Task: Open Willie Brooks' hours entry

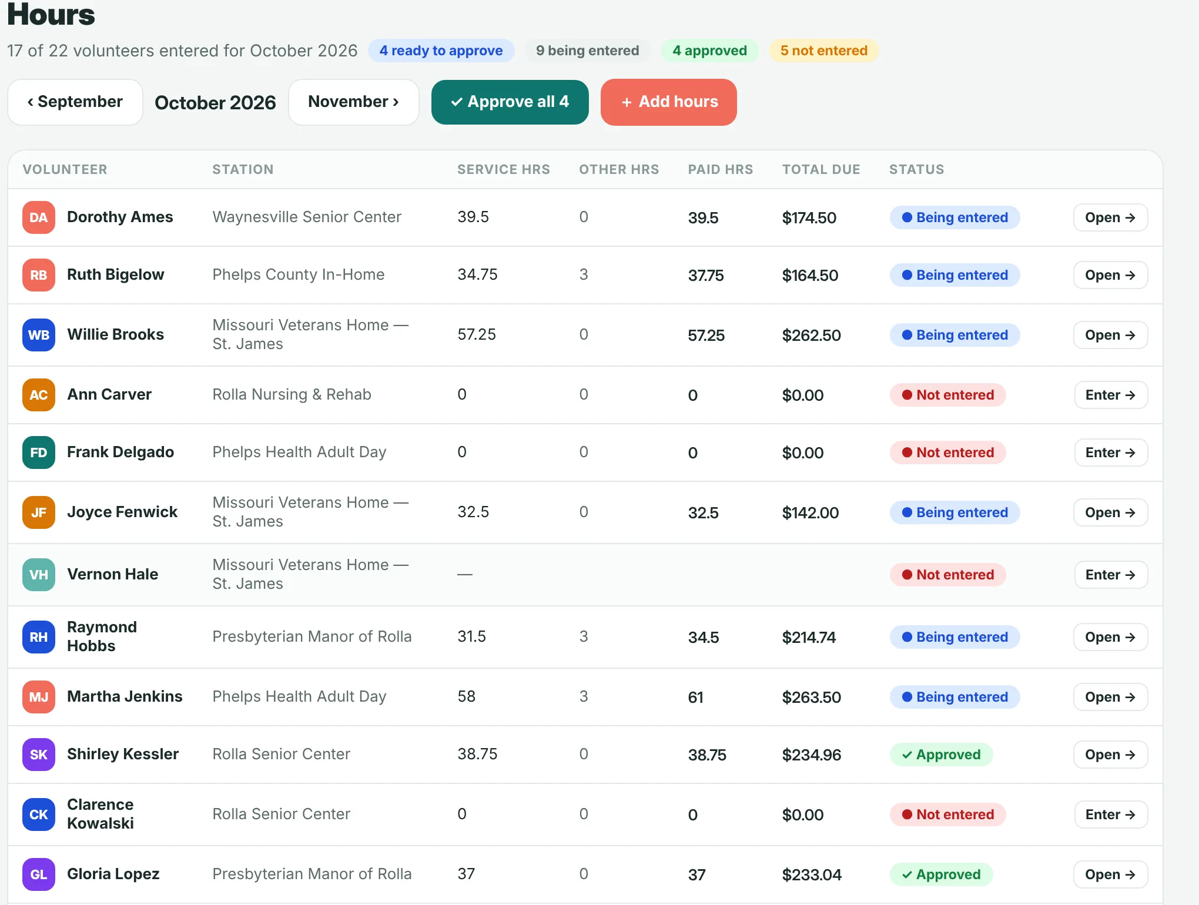Action: (1110, 335)
